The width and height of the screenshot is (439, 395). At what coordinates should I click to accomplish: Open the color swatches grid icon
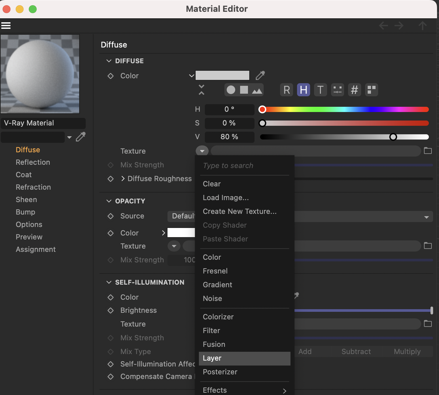(372, 90)
